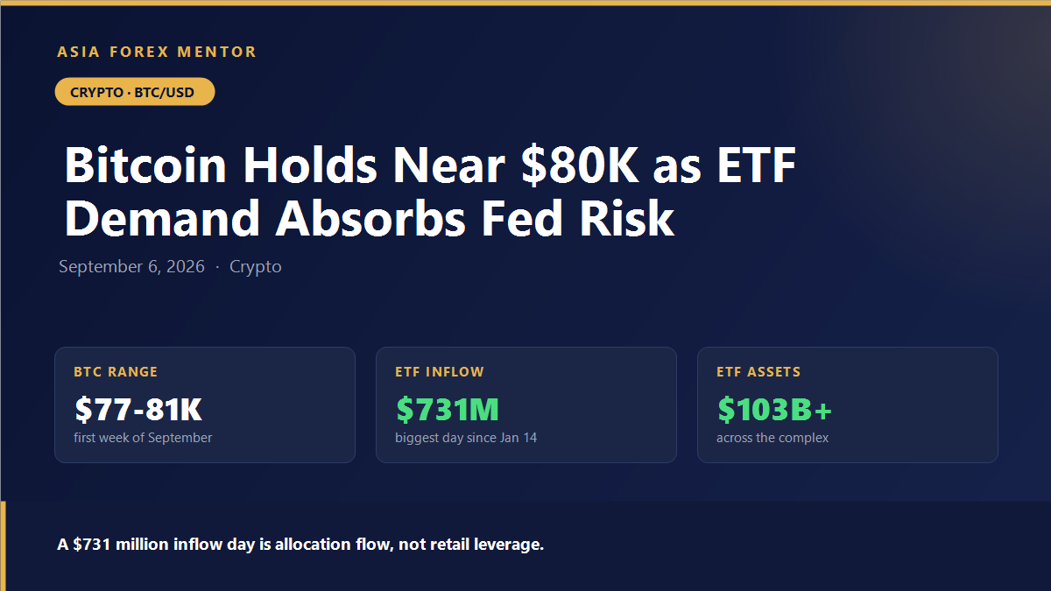Click the green $731M figure

pos(448,409)
